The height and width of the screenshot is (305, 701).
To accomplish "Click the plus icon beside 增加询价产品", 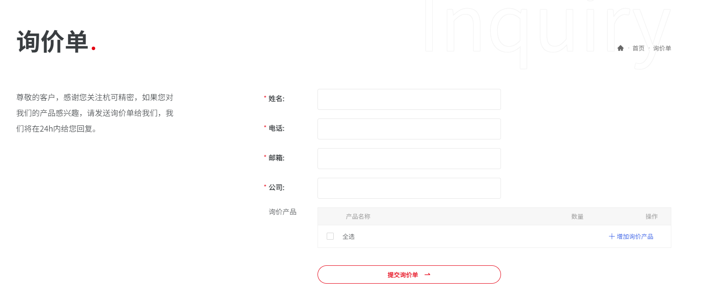I will tap(611, 237).
